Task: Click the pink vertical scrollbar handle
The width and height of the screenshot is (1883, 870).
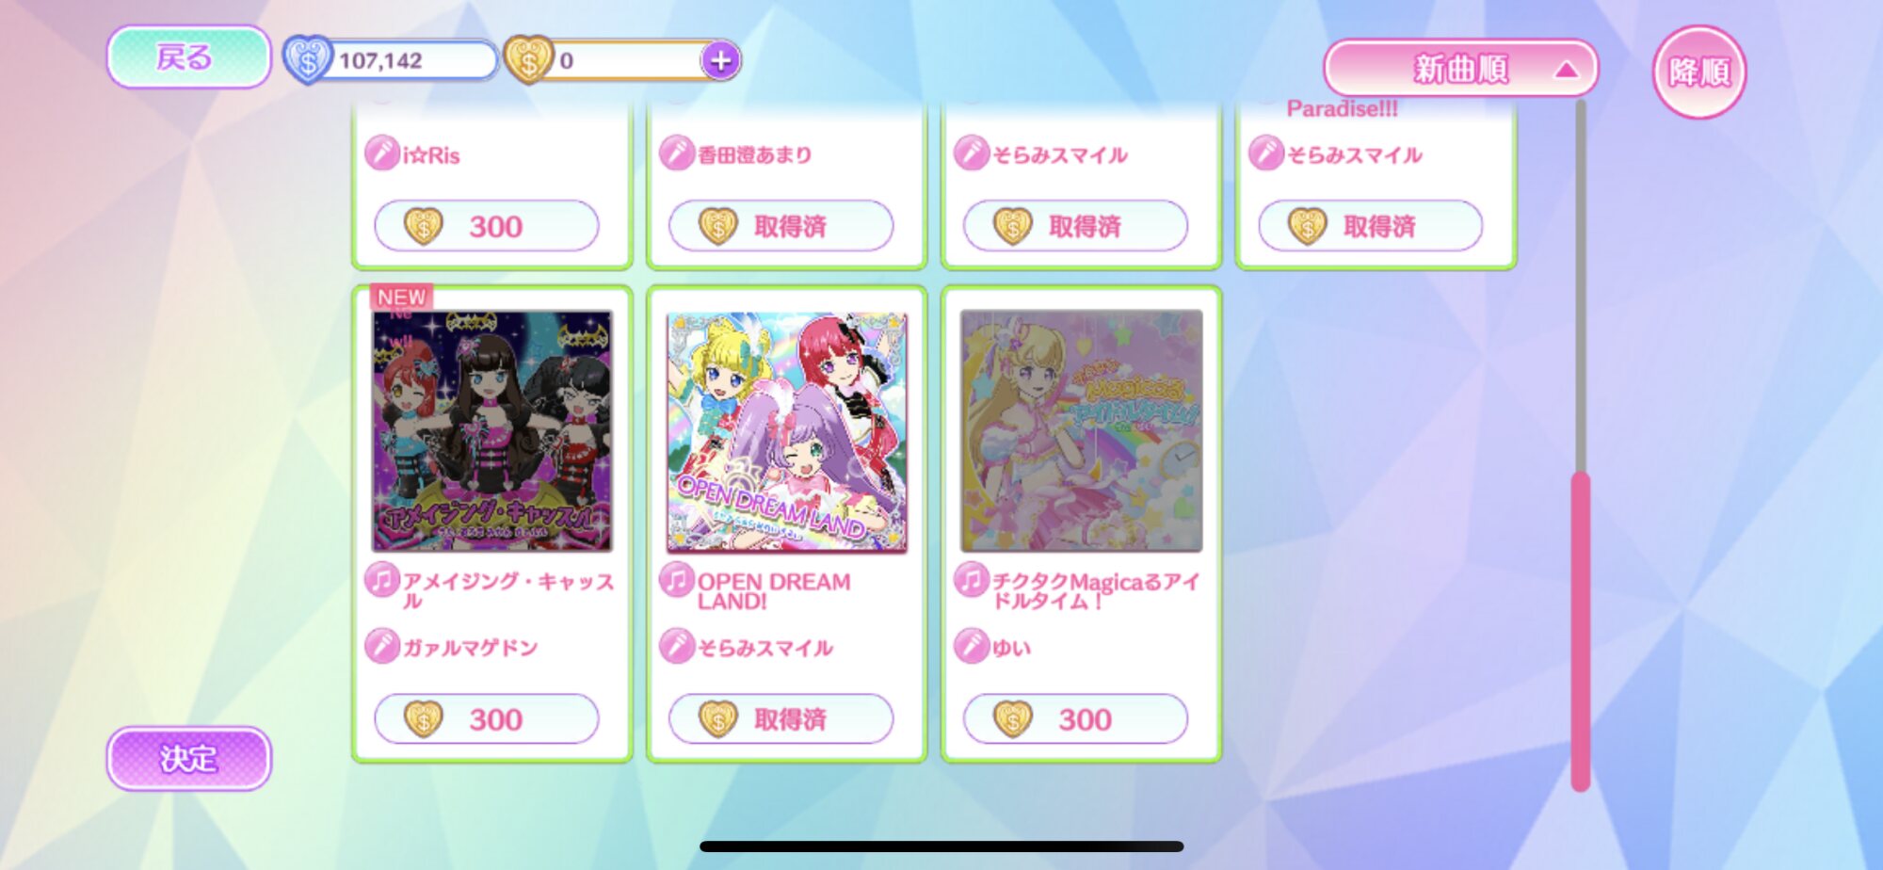Action: click(1581, 631)
